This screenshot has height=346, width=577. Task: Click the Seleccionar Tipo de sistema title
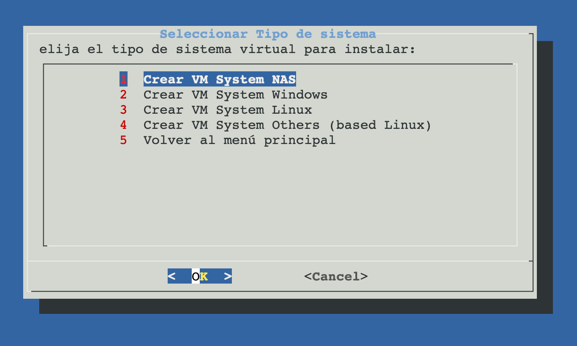[x=268, y=34]
